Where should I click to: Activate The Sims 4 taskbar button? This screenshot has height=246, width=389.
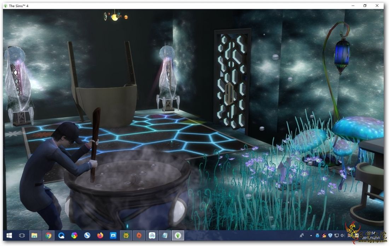(178, 235)
